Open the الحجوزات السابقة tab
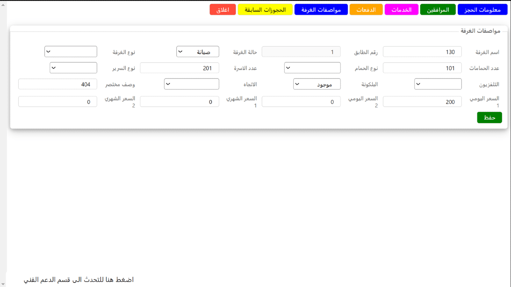The image size is (511, 287). [265, 10]
